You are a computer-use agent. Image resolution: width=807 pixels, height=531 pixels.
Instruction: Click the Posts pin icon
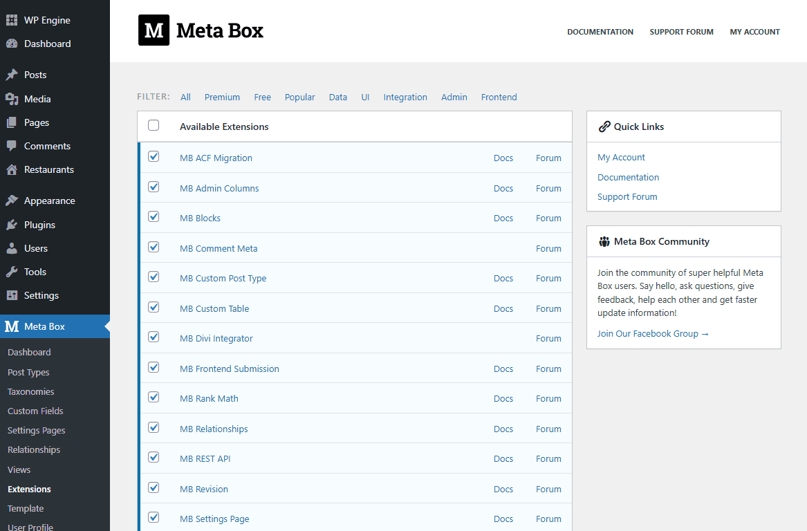[x=12, y=75]
